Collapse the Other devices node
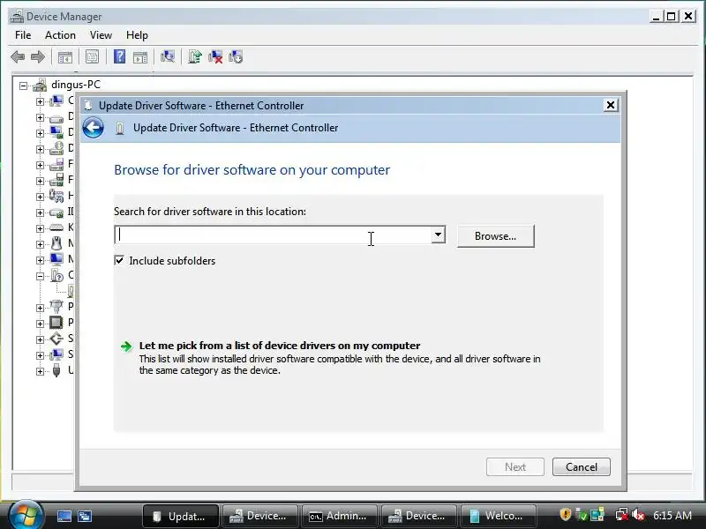Screen dimensions: 706x529 click(40, 276)
